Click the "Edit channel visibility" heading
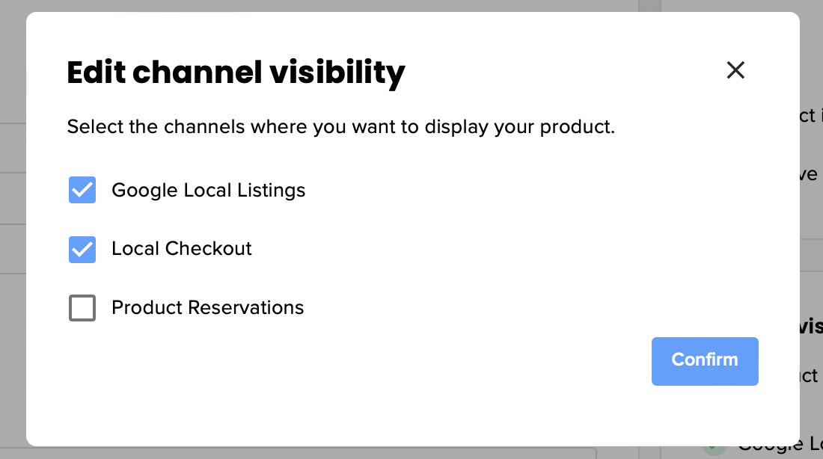The height and width of the screenshot is (459, 823). coord(236,73)
